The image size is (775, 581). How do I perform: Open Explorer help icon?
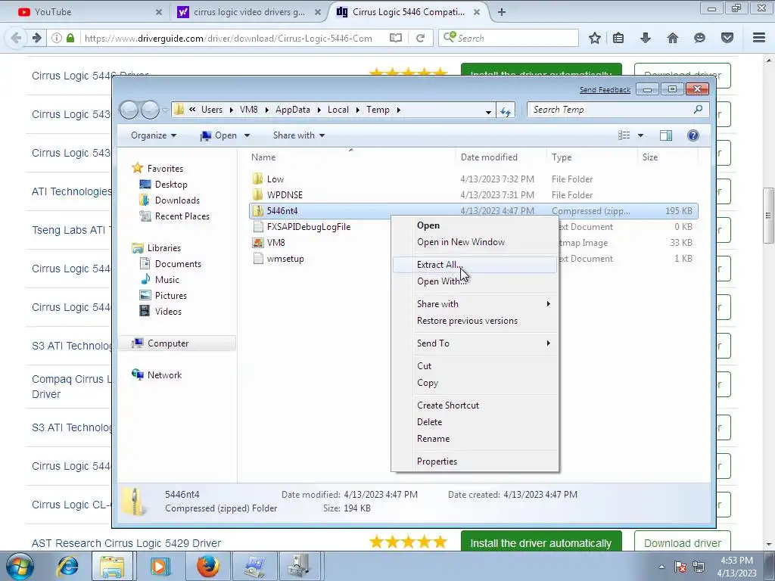pos(693,135)
